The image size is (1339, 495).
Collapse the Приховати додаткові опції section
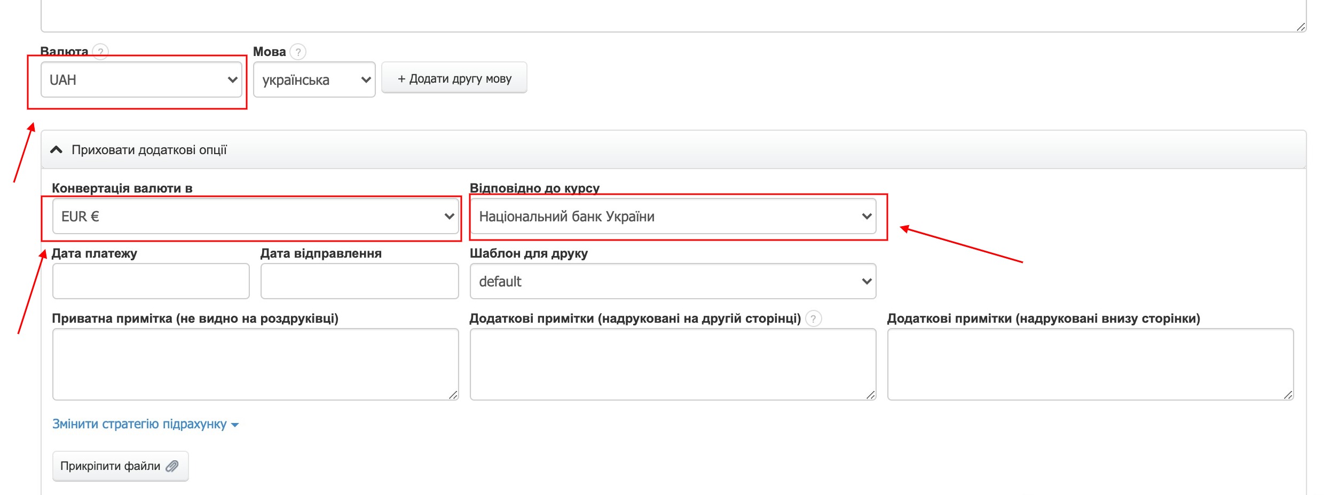pyautogui.click(x=149, y=150)
